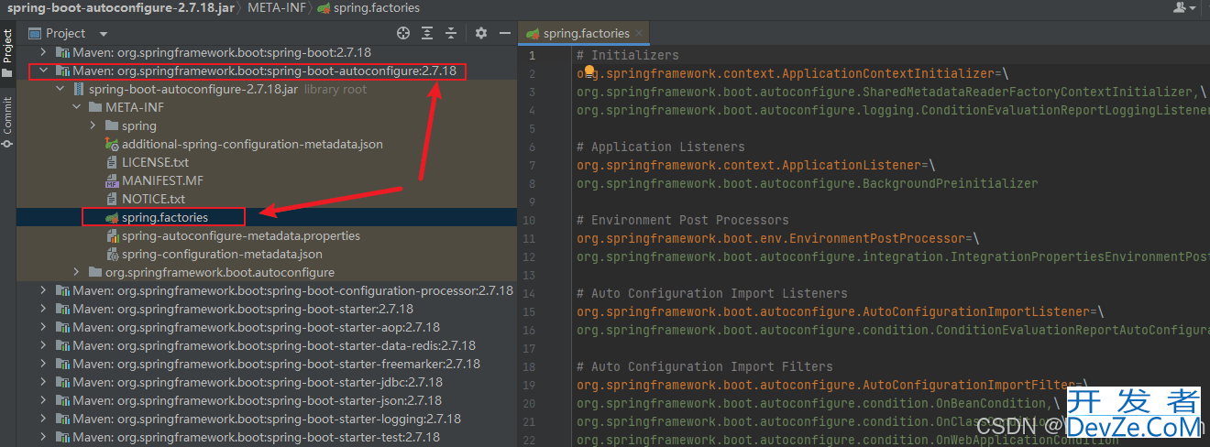Open the user account dropdown arrow
This screenshot has height=447, width=1210.
pos(1193,8)
